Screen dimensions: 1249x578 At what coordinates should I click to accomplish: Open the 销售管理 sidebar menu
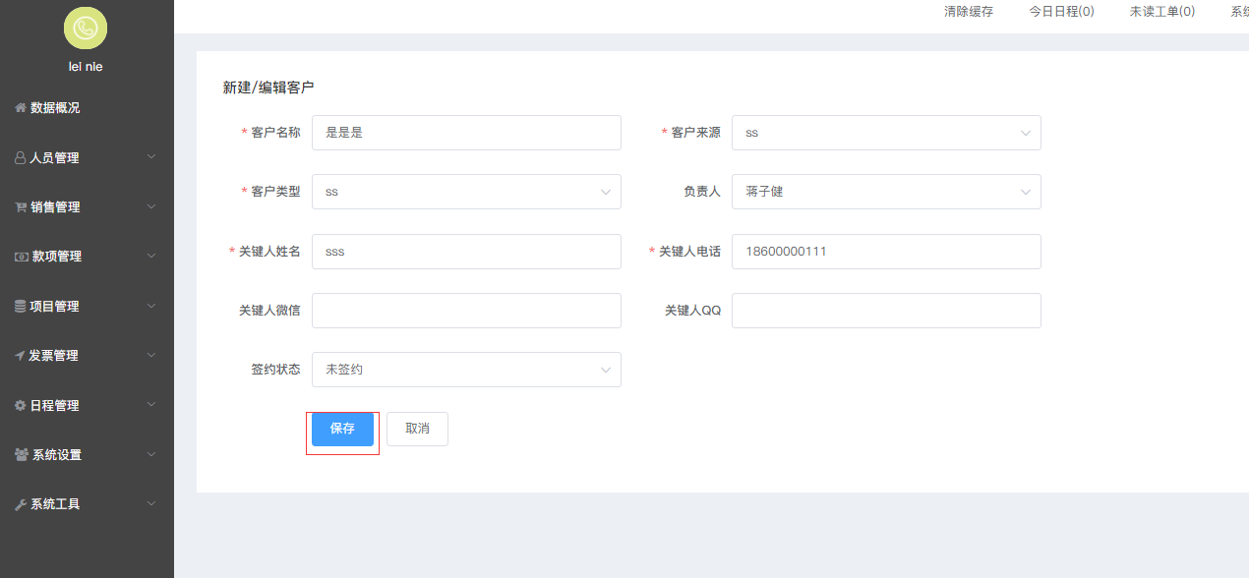[87, 207]
